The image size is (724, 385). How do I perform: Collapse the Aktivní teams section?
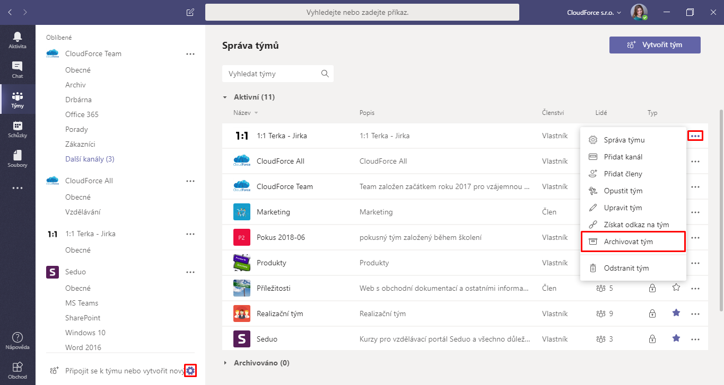[x=225, y=97]
